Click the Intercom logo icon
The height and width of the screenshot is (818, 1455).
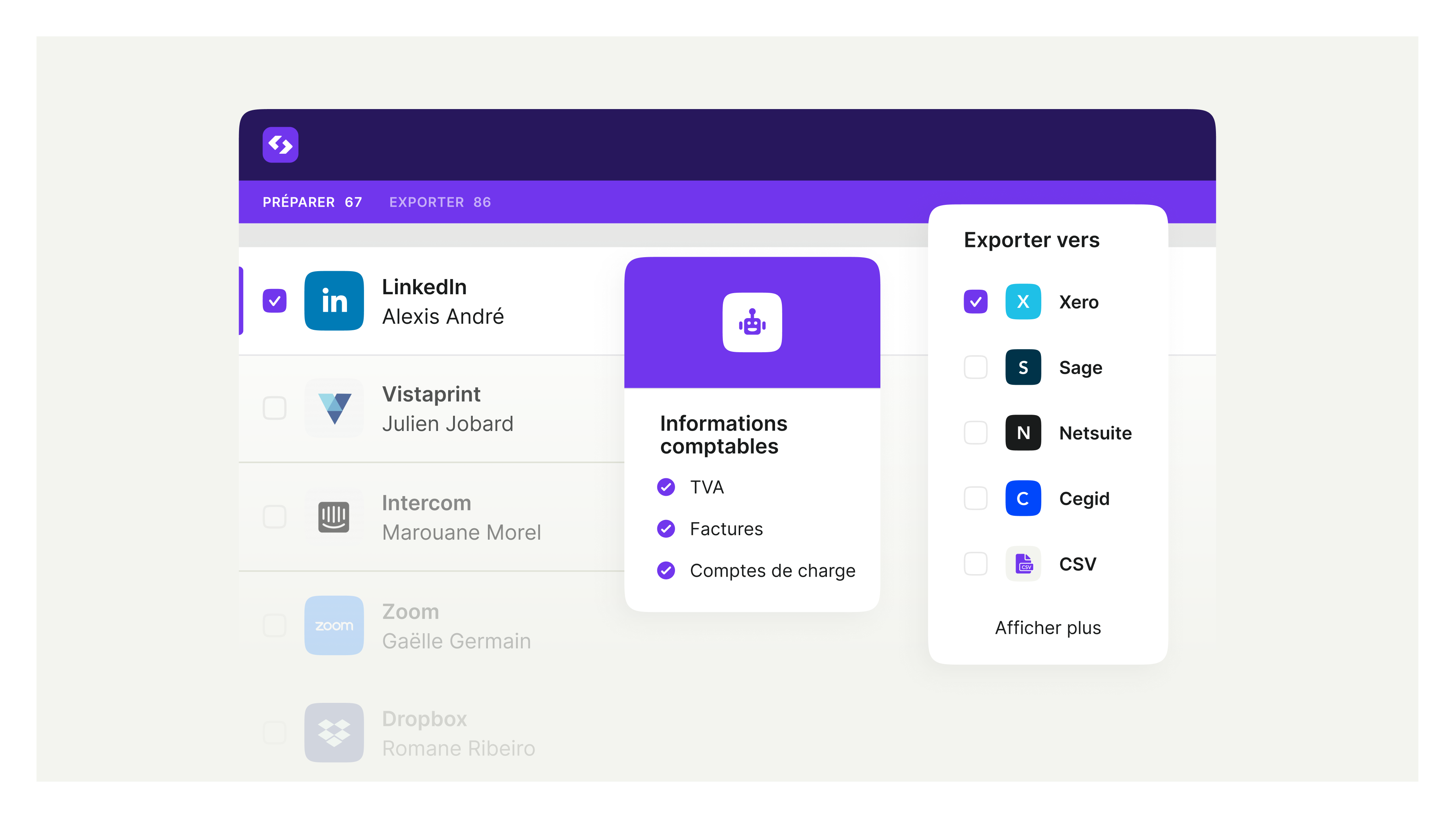(x=334, y=517)
